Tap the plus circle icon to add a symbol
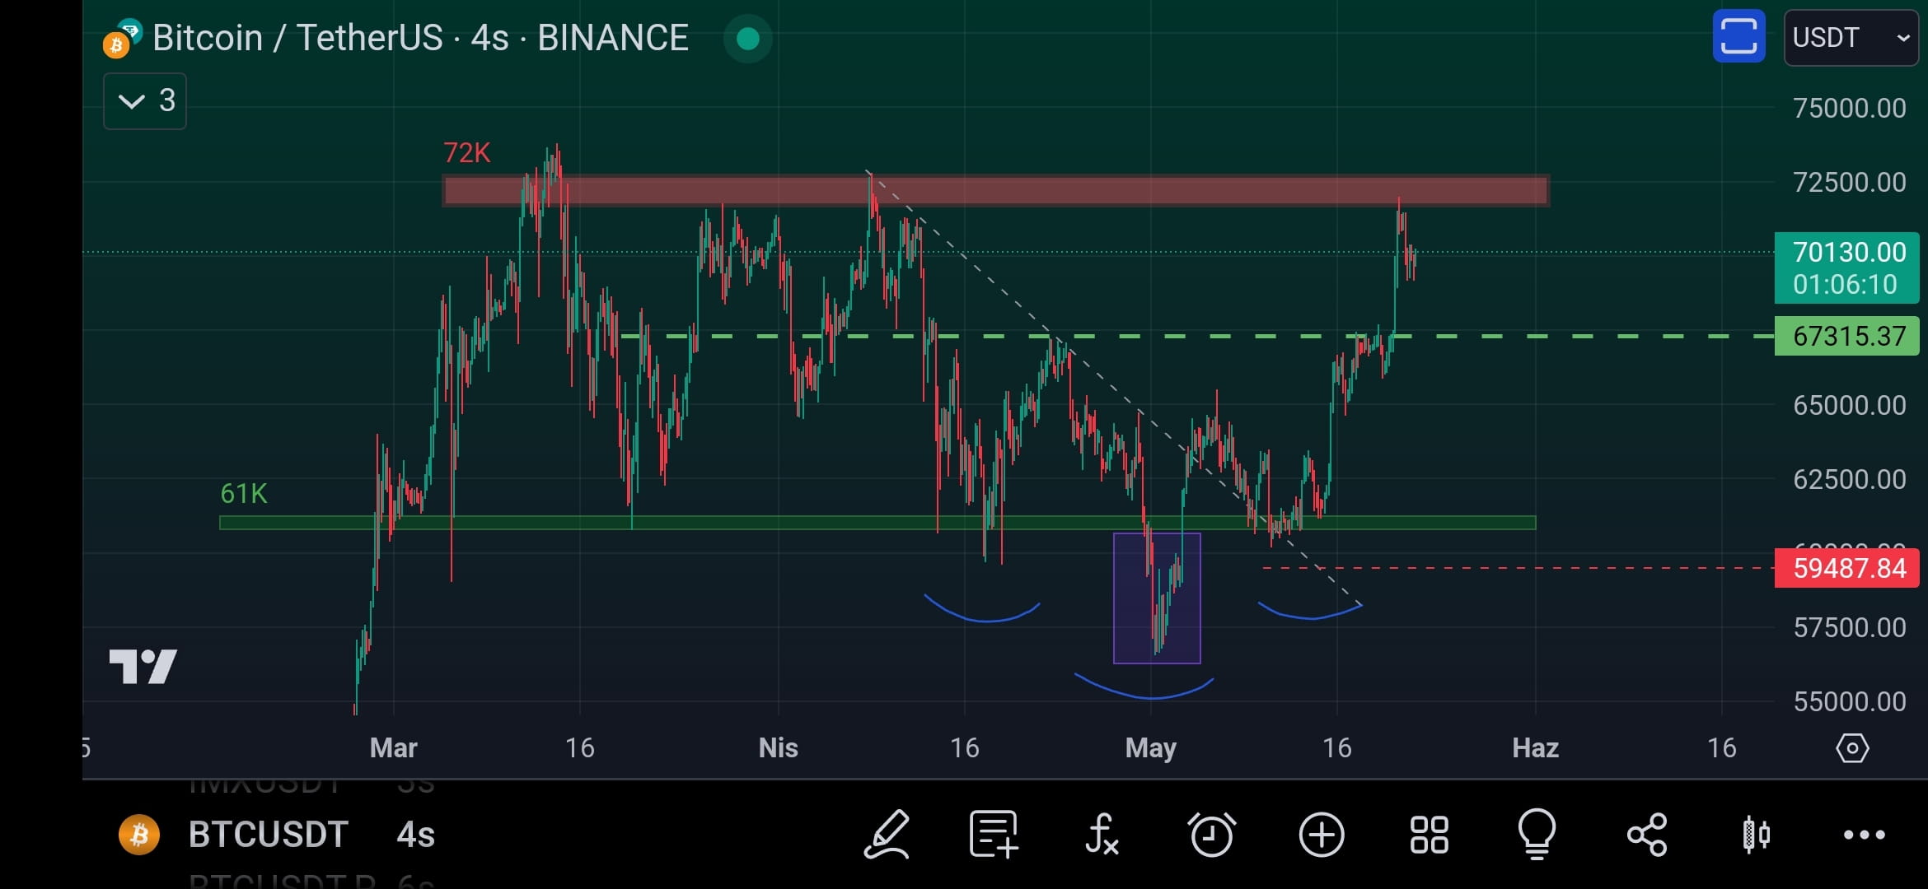The width and height of the screenshot is (1928, 889). pyautogui.click(x=1322, y=835)
